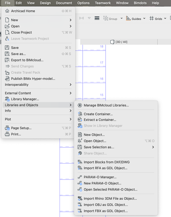The height and width of the screenshot is (217, 171).
Task: Click the New PARAM-O Object icon
Action: point(80,183)
